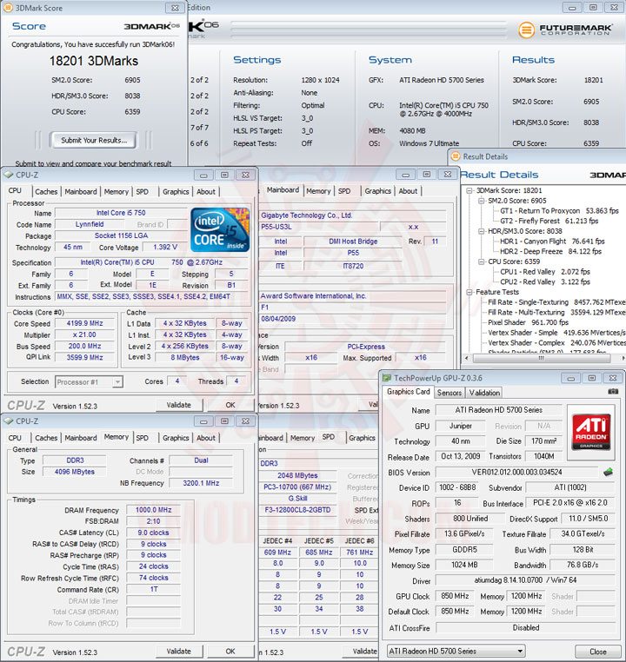Screen dimensions: 626x662
Task: Click OK in CPU-Z processor window
Action: [230, 405]
